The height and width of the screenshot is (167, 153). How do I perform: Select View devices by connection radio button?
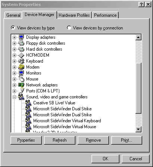69,28
